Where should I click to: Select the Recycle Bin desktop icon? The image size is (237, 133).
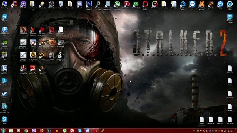pyautogui.click(x=61, y=5)
